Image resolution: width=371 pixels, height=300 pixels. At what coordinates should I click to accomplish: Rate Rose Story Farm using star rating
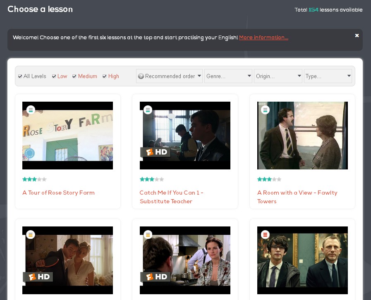pos(34,179)
